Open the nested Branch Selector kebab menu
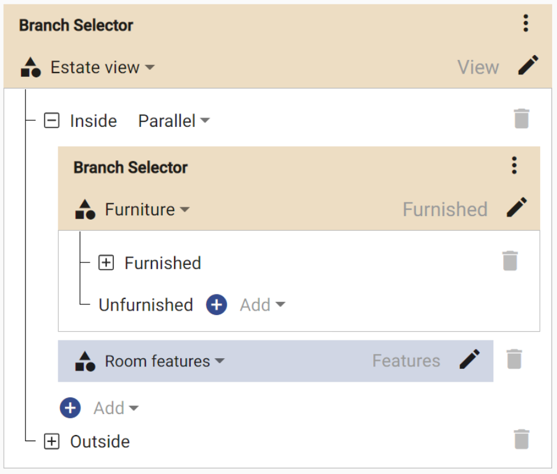This screenshot has width=557, height=474. pos(514,166)
